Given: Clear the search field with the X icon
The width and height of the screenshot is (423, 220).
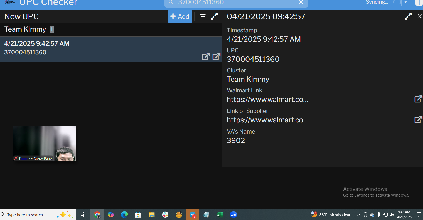Looking at the screenshot, I should click(301, 3).
